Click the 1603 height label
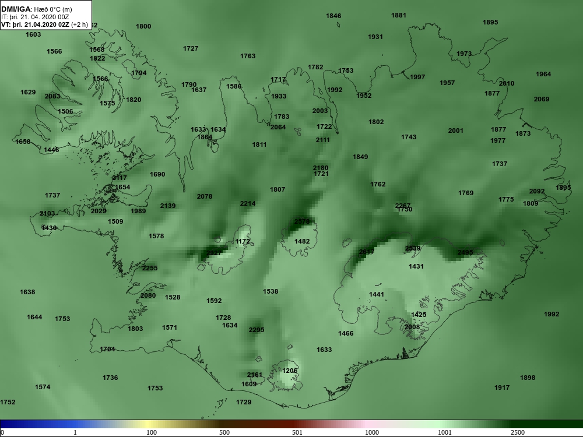The image size is (583, 437). coord(33,34)
